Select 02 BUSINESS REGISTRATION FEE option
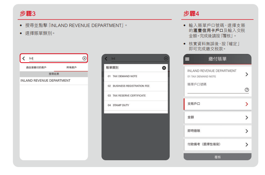 (128, 86)
